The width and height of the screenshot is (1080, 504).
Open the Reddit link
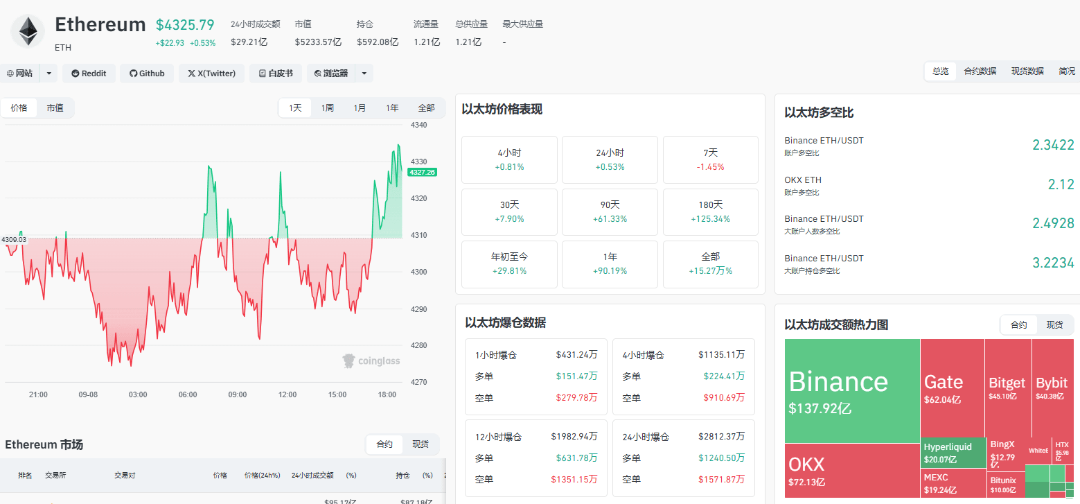(x=89, y=73)
